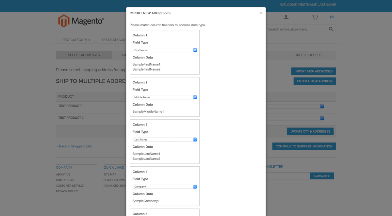Open the About Us footer link
Viewport: 392px width, 216px height.
coord(63,174)
